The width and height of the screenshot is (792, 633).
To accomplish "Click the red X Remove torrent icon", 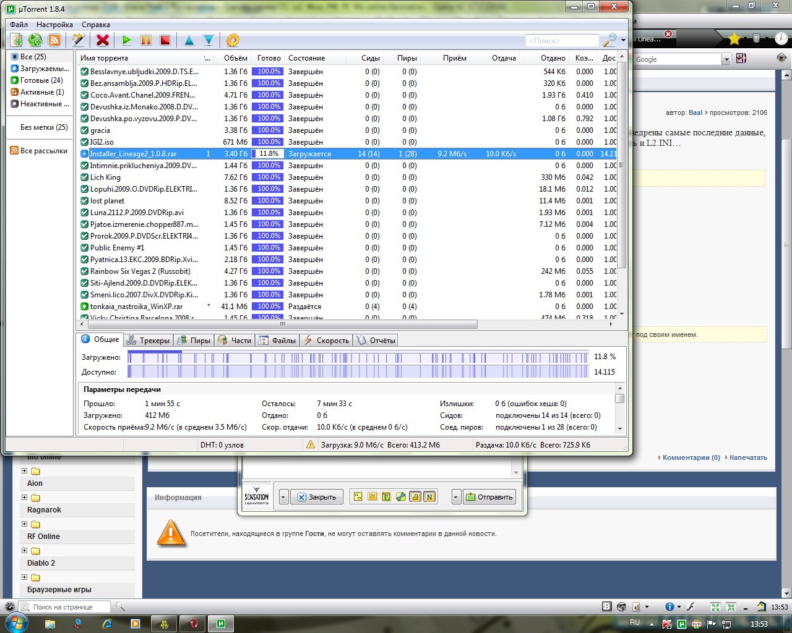I will coord(103,40).
